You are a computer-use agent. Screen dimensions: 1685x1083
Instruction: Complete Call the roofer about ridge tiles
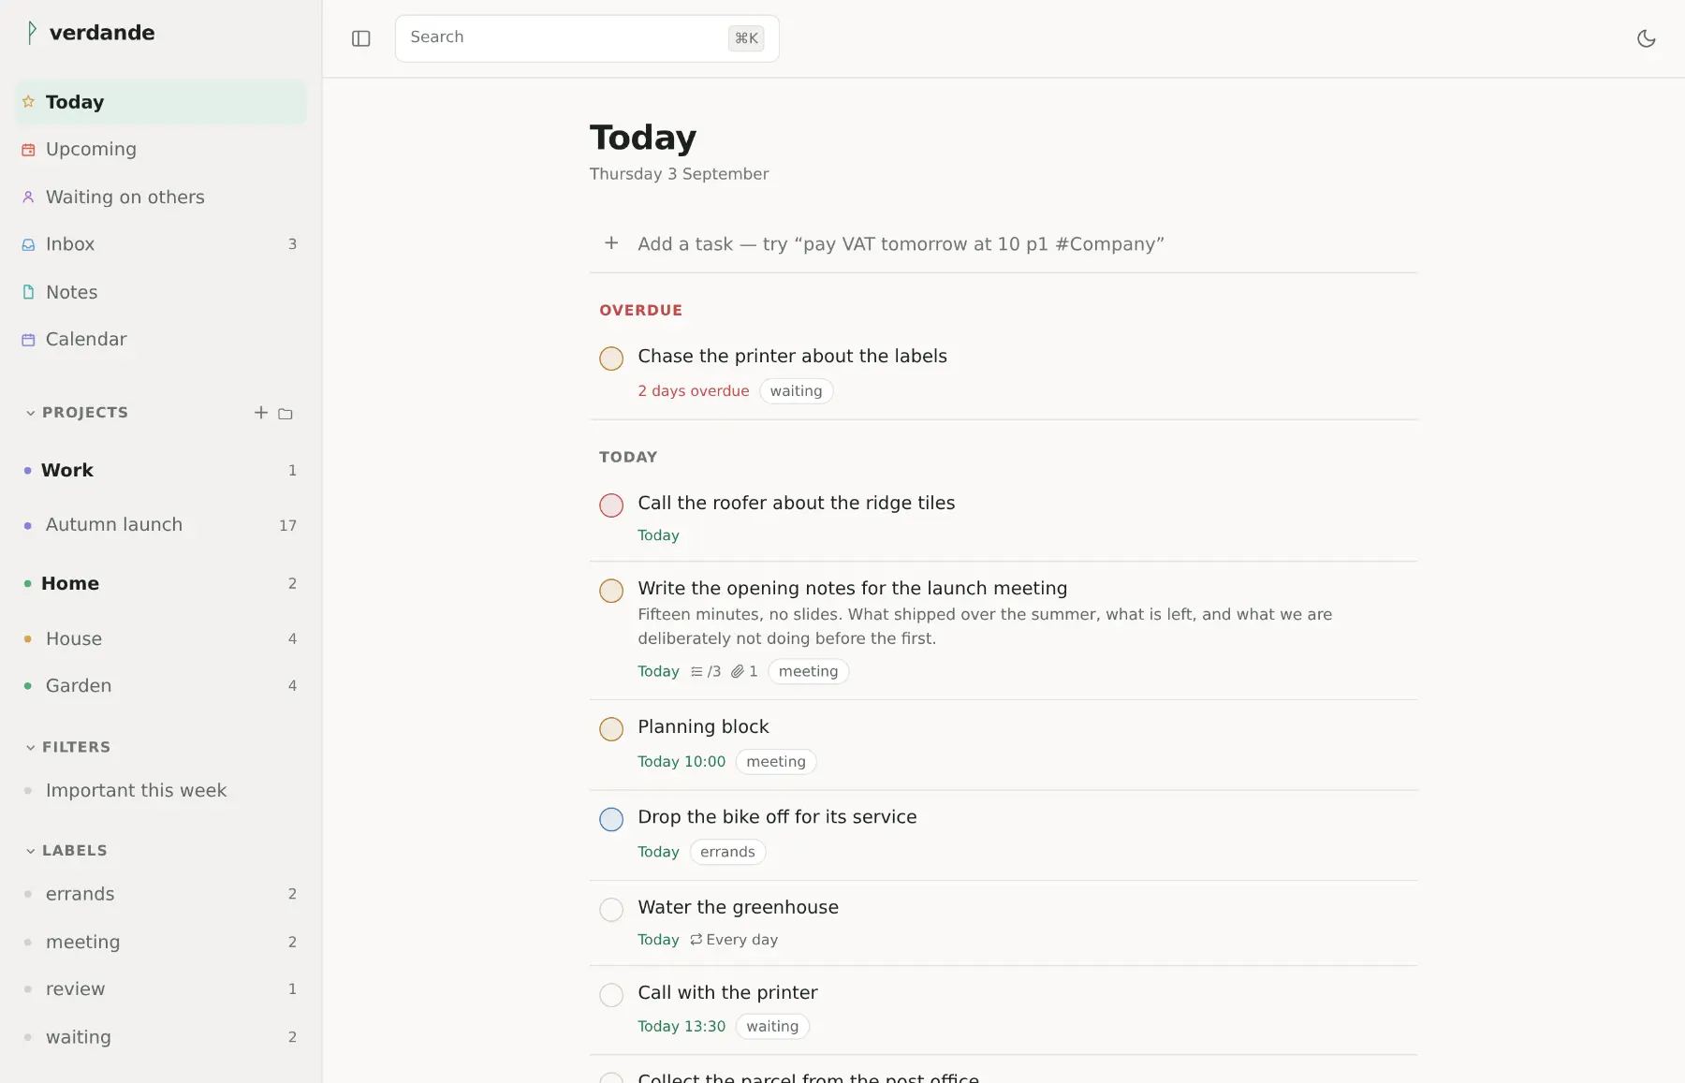point(611,505)
